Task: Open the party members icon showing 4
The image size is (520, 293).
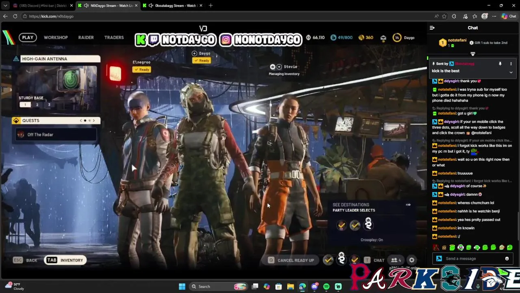Action: tap(396, 260)
